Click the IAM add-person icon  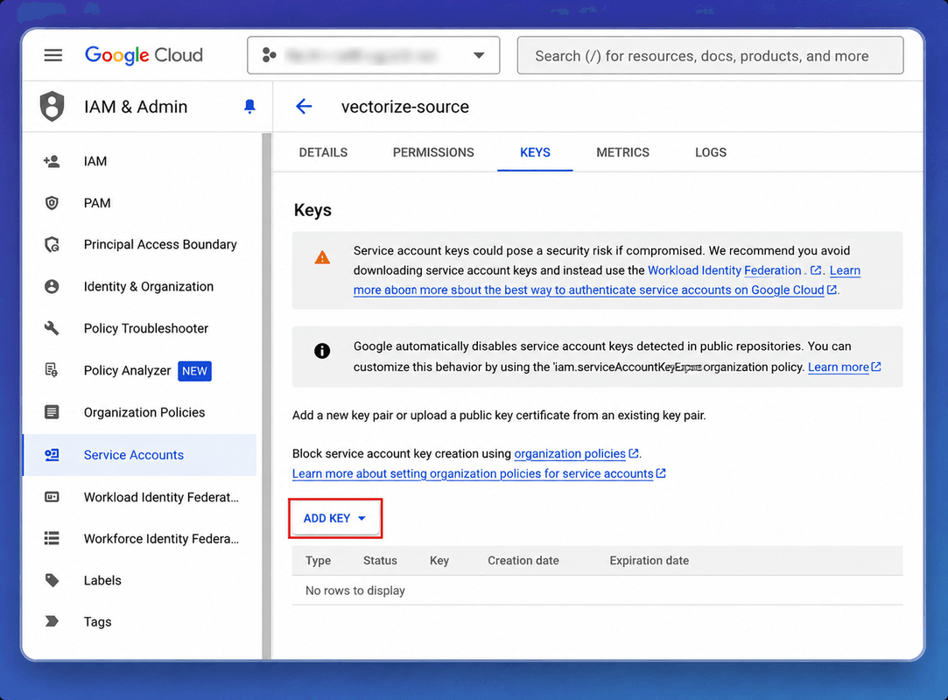click(x=52, y=161)
